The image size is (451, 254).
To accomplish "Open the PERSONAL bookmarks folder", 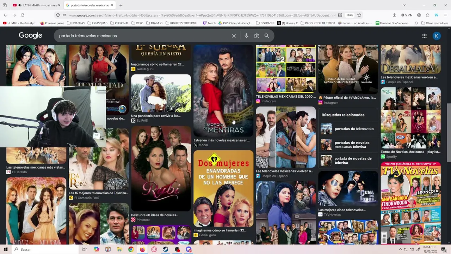I will click(119, 23).
